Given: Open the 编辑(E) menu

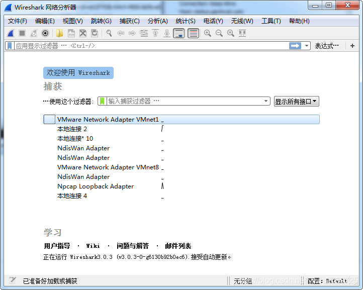Looking at the screenshot, I should tap(45, 21).
